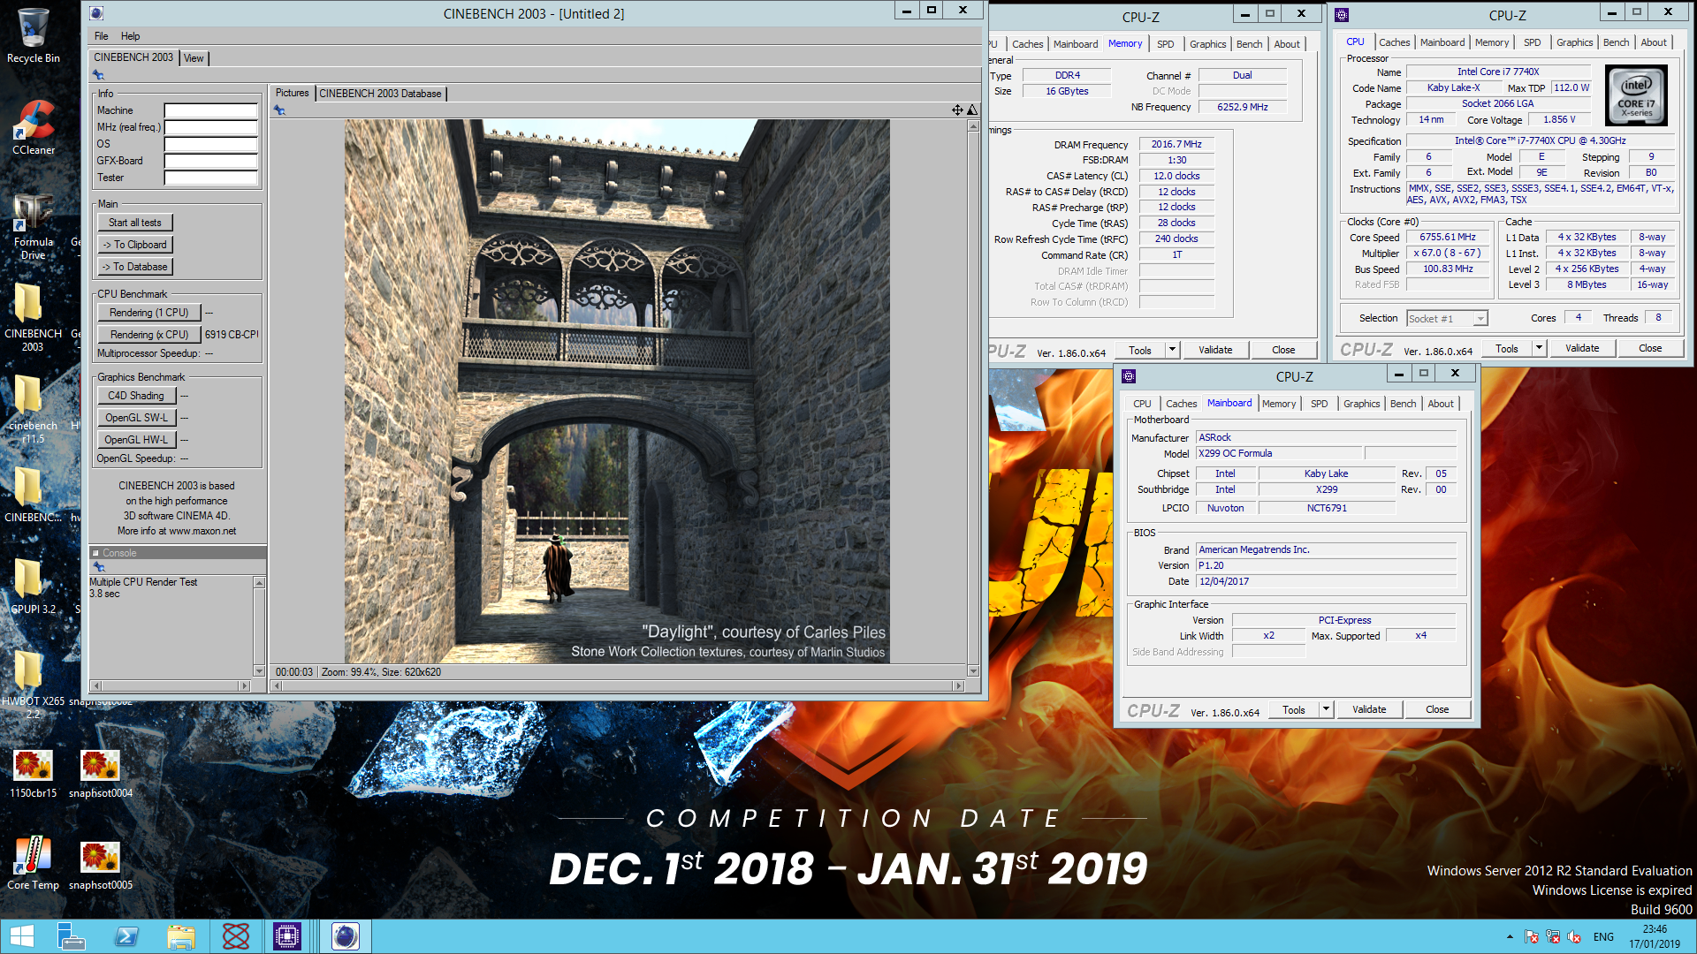The width and height of the screenshot is (1697, 954).
Task: Open the GPUPI 3.2 desktop folder
Action: (x=33, y=587)
